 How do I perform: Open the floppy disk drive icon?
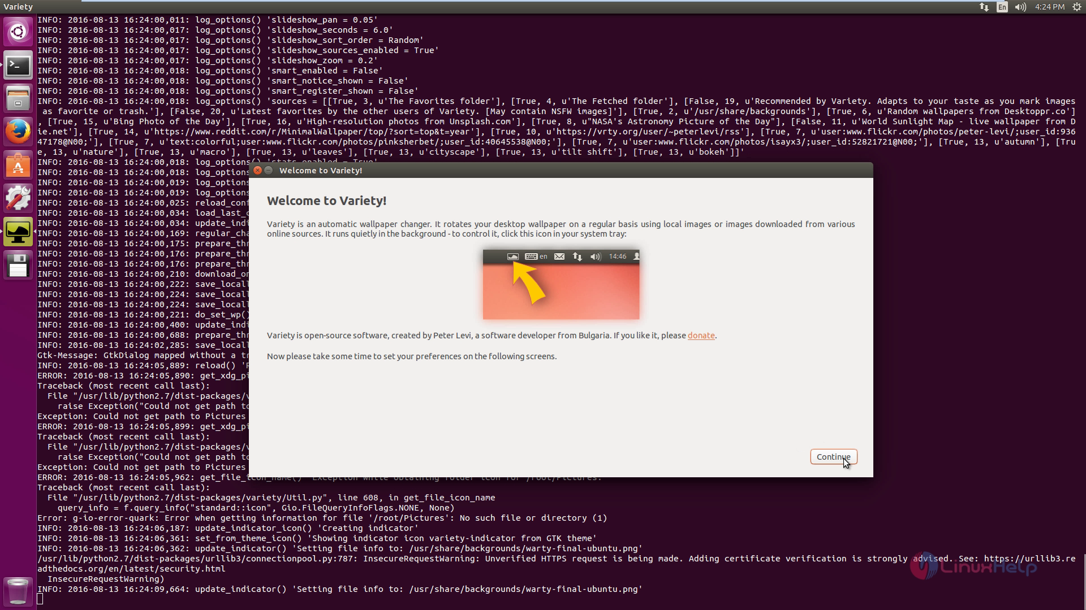pos(18,265)
